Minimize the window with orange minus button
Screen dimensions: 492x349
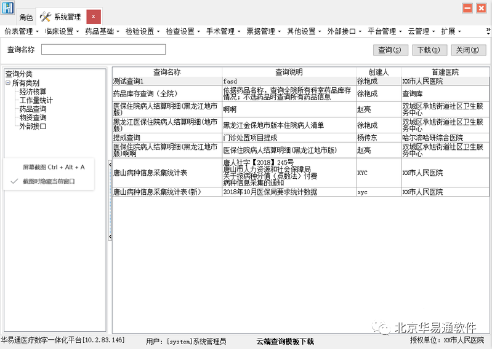tap(467, 8)
